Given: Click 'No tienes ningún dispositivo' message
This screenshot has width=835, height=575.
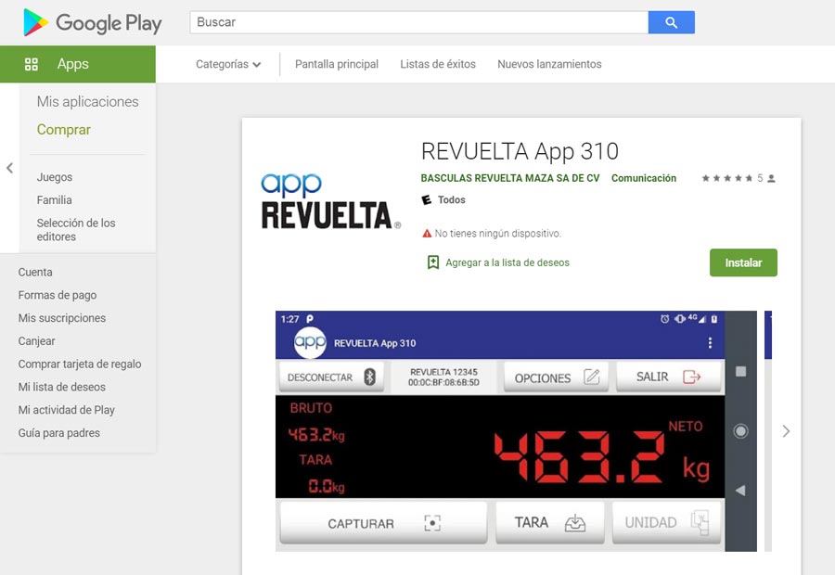Looking at the screenshot, I should pos(498,233).
